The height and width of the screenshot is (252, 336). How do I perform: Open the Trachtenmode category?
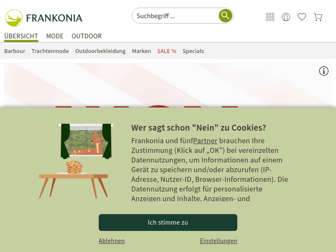[x=50, y=51]
